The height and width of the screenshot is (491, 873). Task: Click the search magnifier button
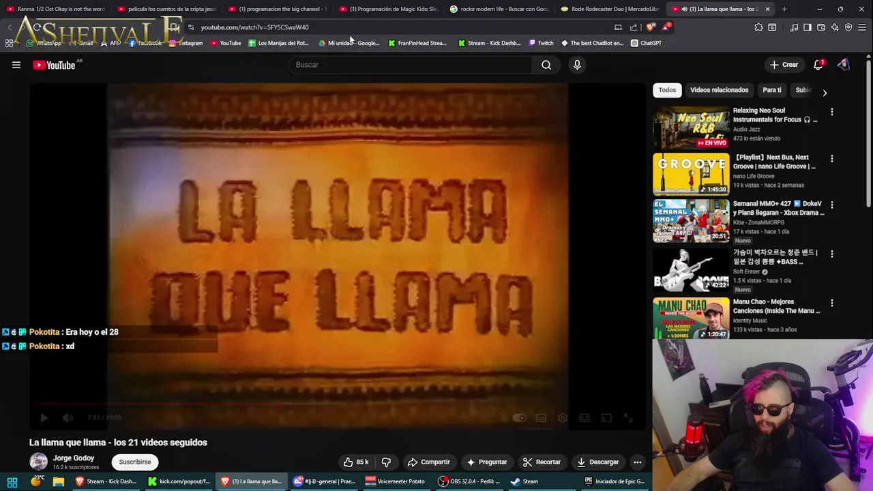546,65
